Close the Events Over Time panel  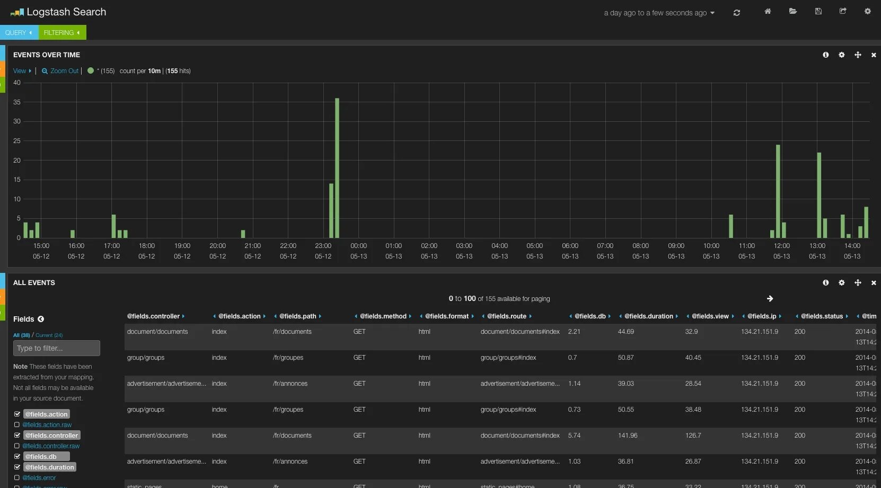click(874, 55)
